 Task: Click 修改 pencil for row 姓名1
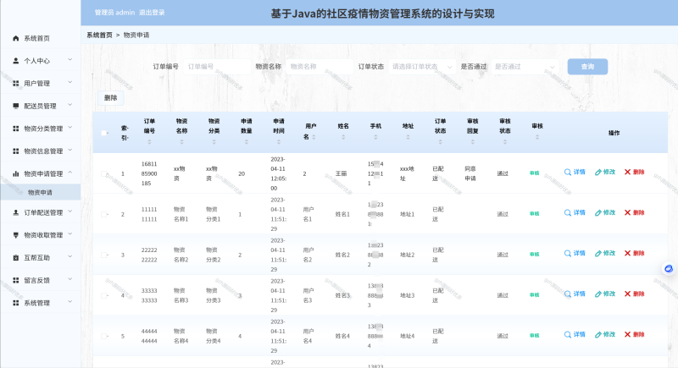pos(605,212)
